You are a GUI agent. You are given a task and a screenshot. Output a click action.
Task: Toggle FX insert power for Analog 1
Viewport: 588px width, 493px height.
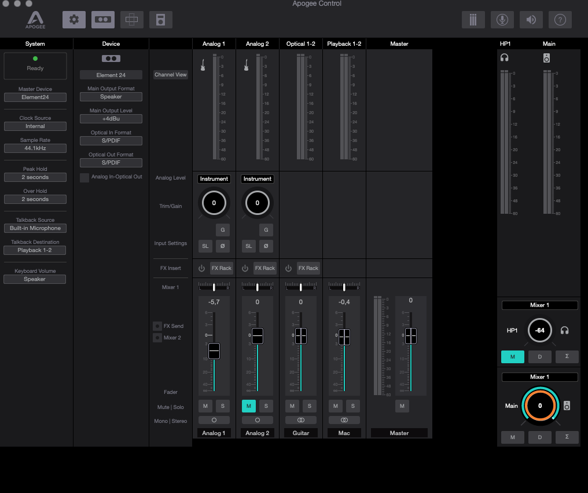coord(202,268)
